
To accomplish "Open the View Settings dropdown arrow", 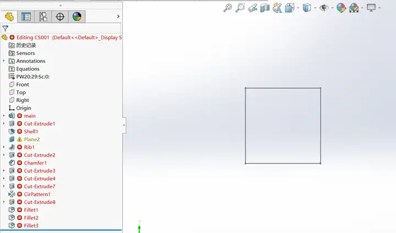I will (x=380, y=8).
